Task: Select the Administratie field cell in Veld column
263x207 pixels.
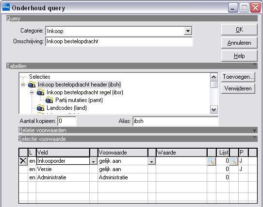Action: point(63,177)
